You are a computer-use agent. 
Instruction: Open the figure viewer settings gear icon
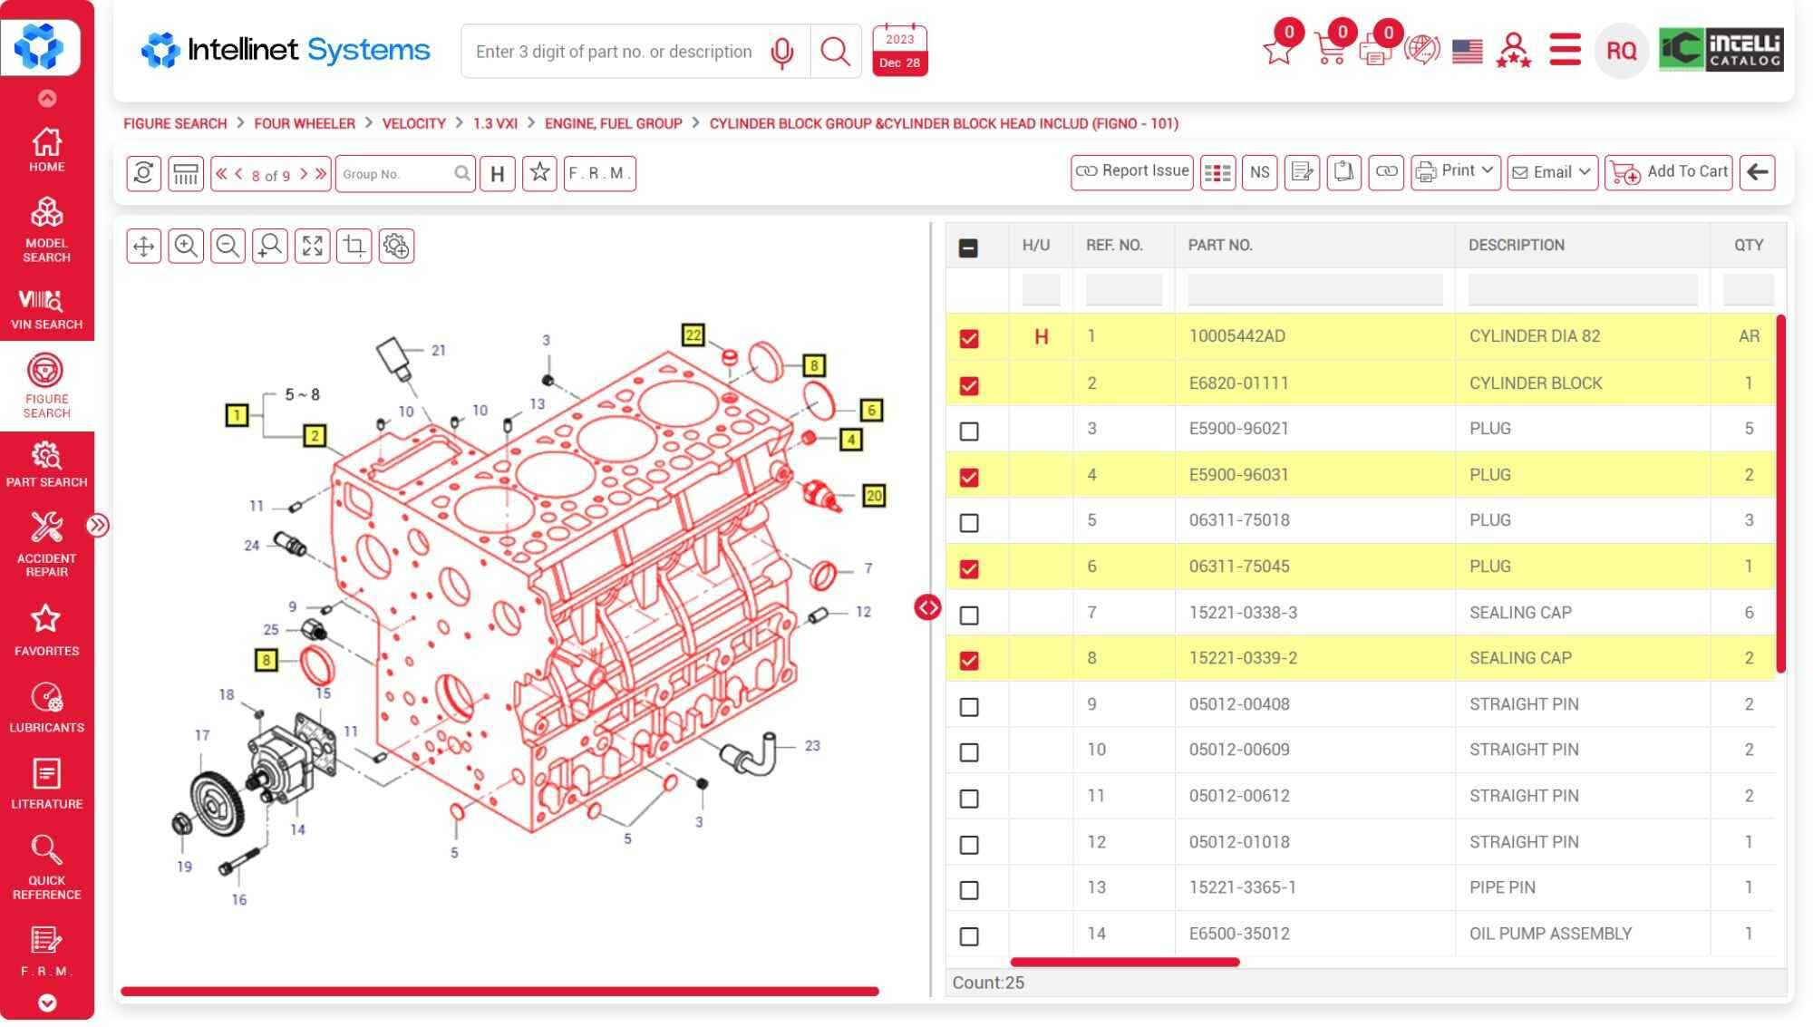click(394, 245)
